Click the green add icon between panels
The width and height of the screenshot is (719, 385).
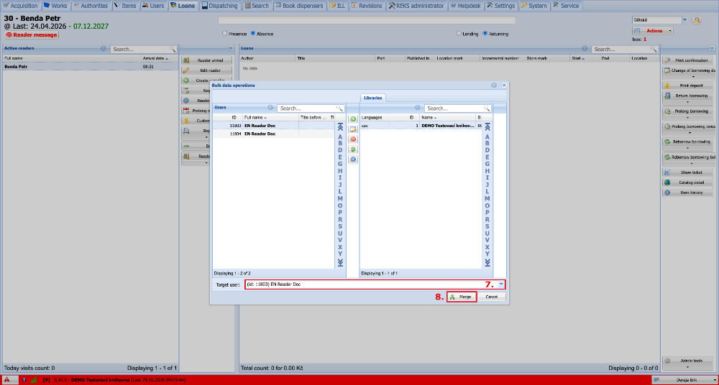[353, 119]
